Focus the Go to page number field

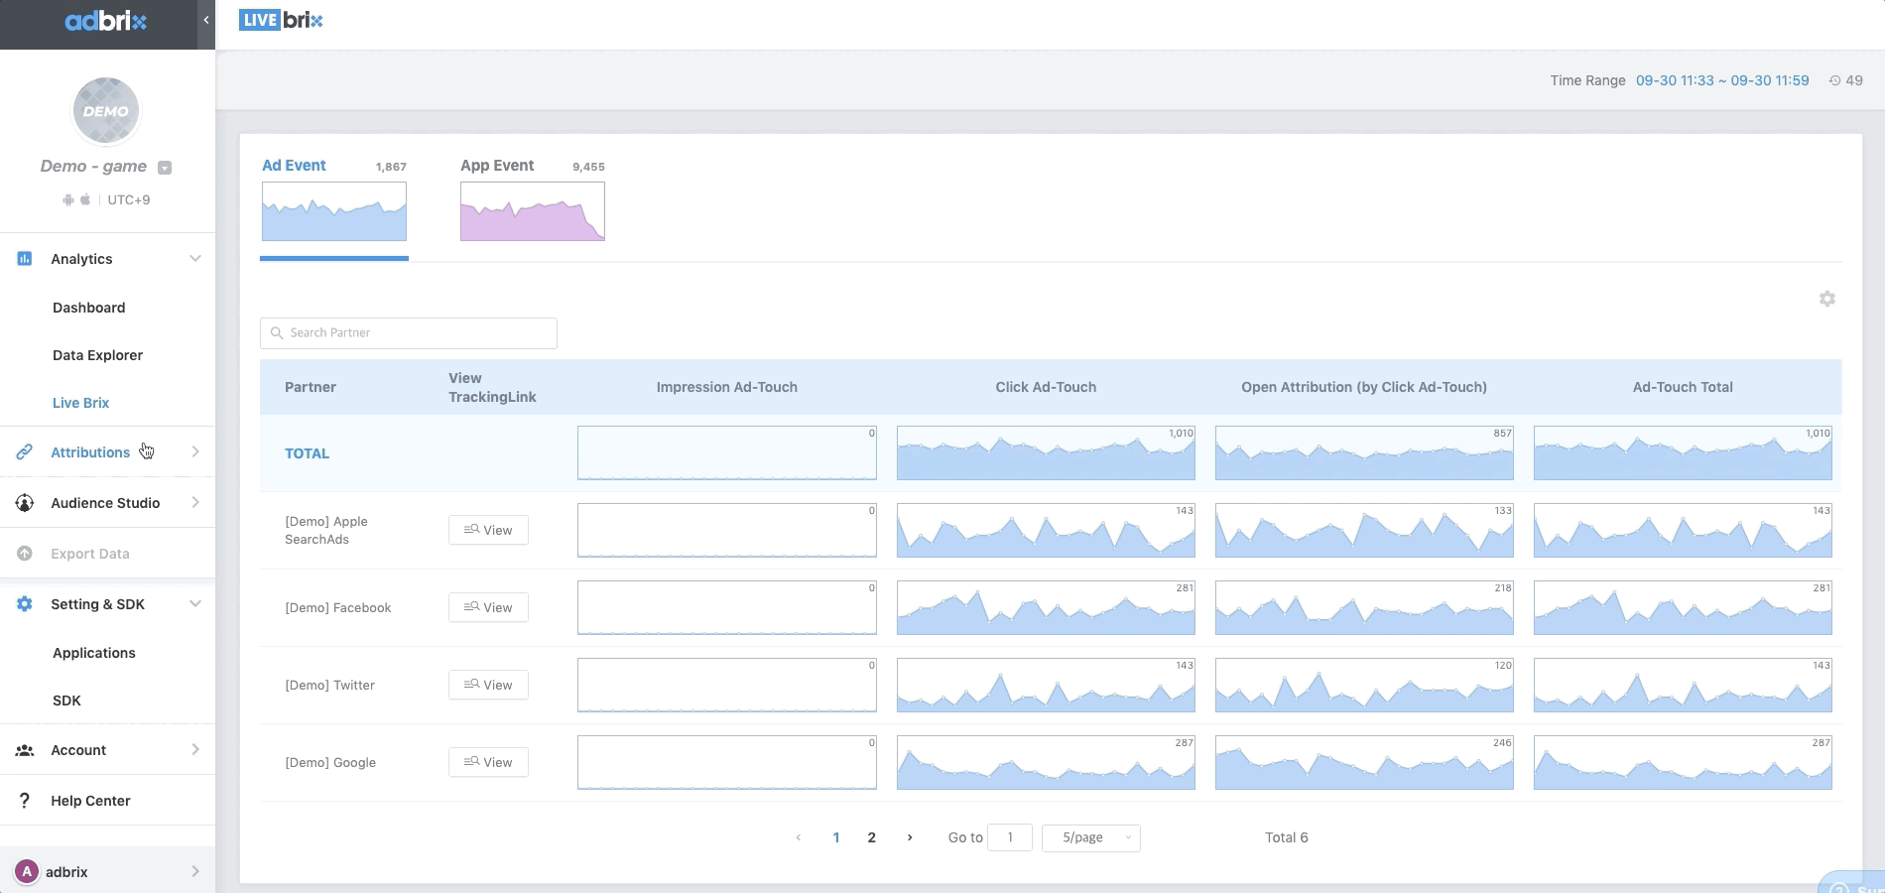tap(1010, 837)
